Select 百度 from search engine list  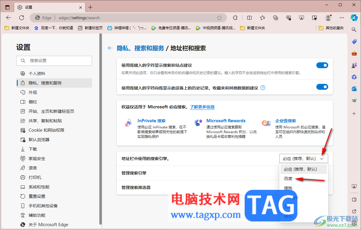click(x=304, y=179)
